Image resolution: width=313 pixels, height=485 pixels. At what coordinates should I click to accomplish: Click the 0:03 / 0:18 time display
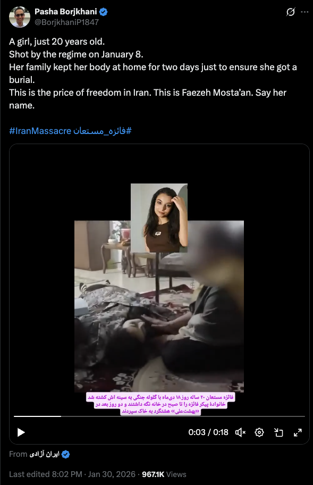pyautogui.click(x=208, y=432)
